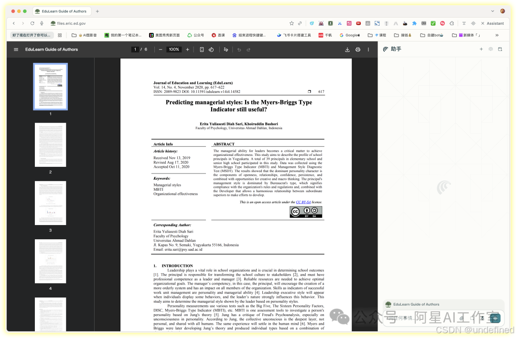
Task: Click the microphone icon beside address bar
Action: pyautogui.click(x=42, y=23)
